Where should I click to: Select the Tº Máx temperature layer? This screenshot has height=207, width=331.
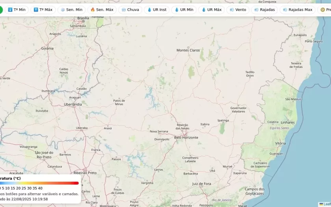[43, 10]
